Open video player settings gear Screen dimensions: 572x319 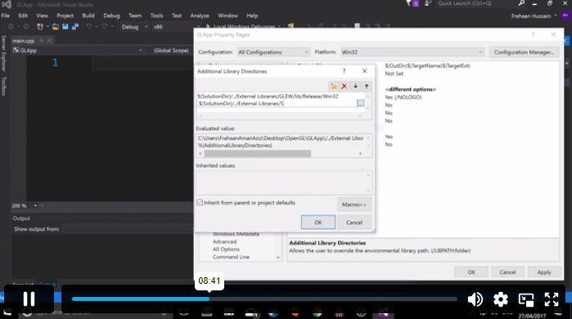tap(501, 299)
